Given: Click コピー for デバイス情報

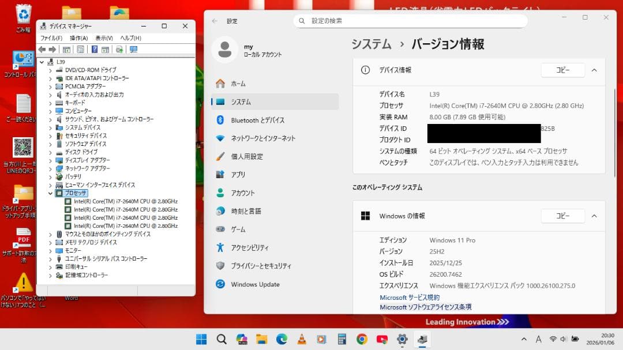Looking at the screenshot, I should point(562,70).
